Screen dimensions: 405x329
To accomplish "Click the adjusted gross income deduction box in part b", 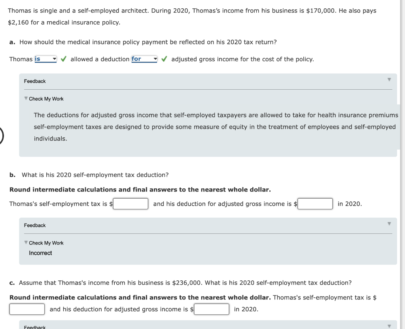I will click(x=315, y=203).
